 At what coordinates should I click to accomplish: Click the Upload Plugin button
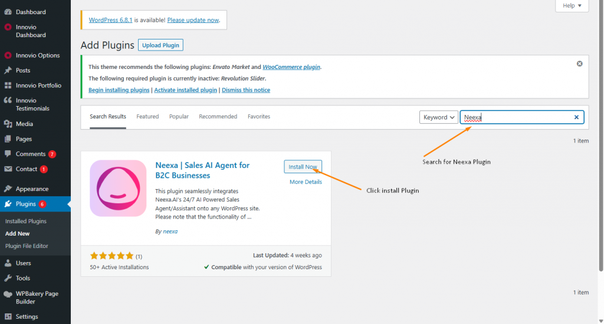click(160, 45)
